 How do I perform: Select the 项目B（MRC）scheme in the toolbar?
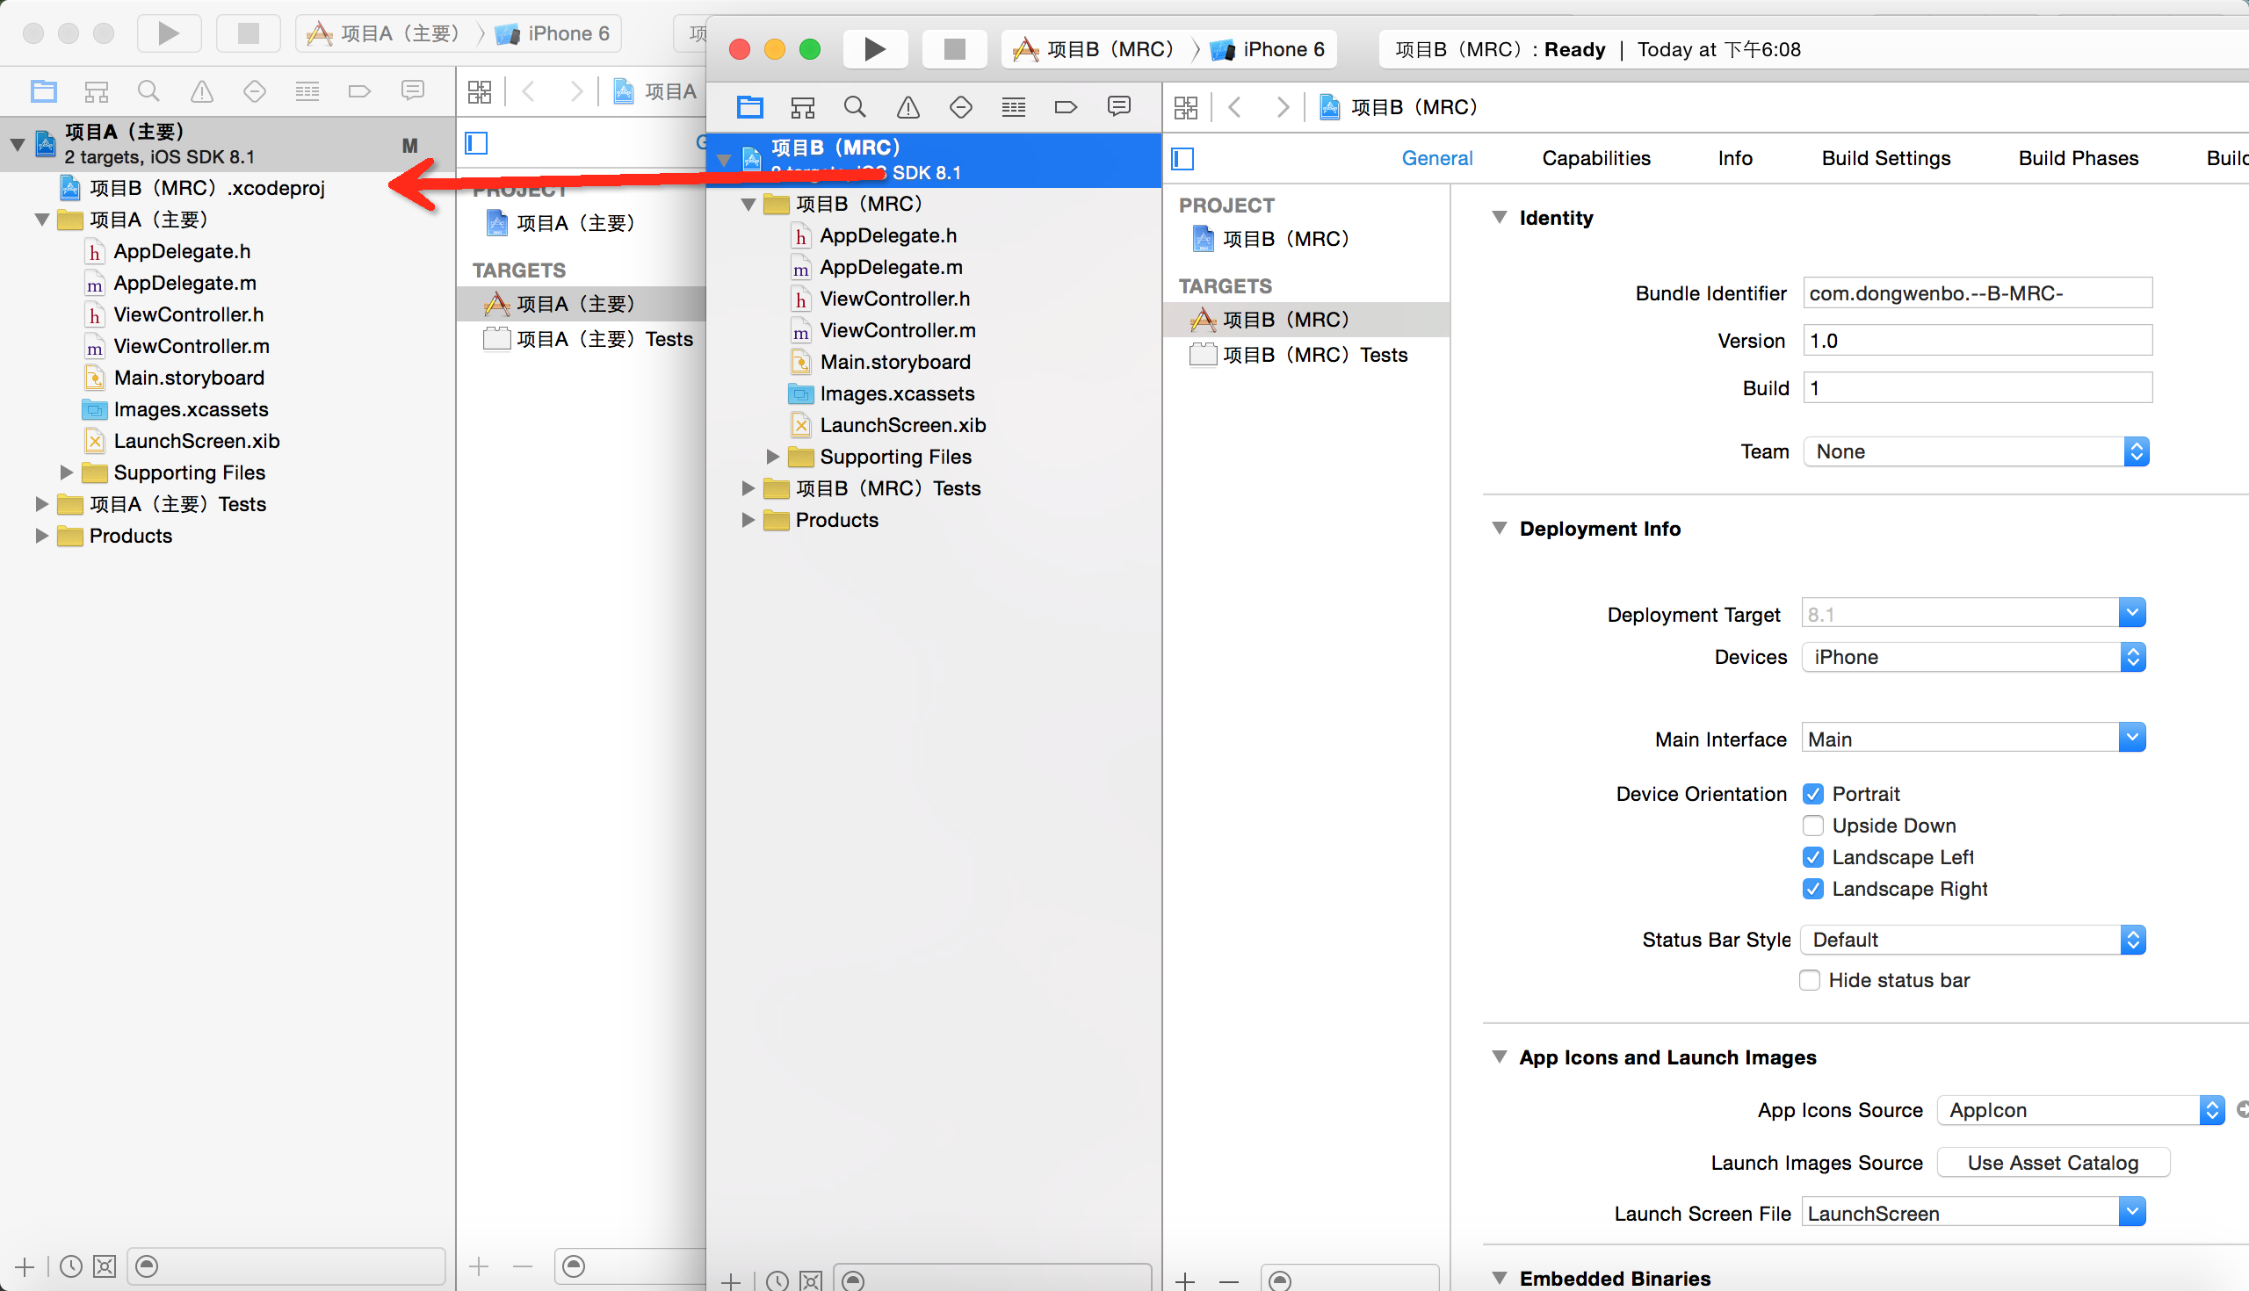coord(1096,49)
